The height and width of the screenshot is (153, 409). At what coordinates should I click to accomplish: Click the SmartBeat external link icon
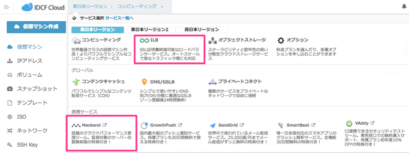313,125
